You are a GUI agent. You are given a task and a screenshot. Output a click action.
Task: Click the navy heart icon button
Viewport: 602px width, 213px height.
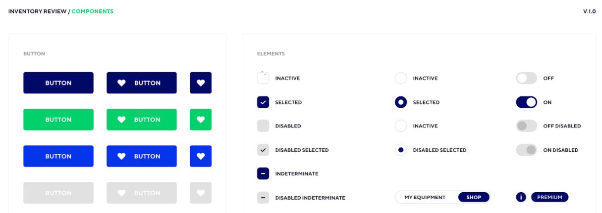(x=201, y=83)
